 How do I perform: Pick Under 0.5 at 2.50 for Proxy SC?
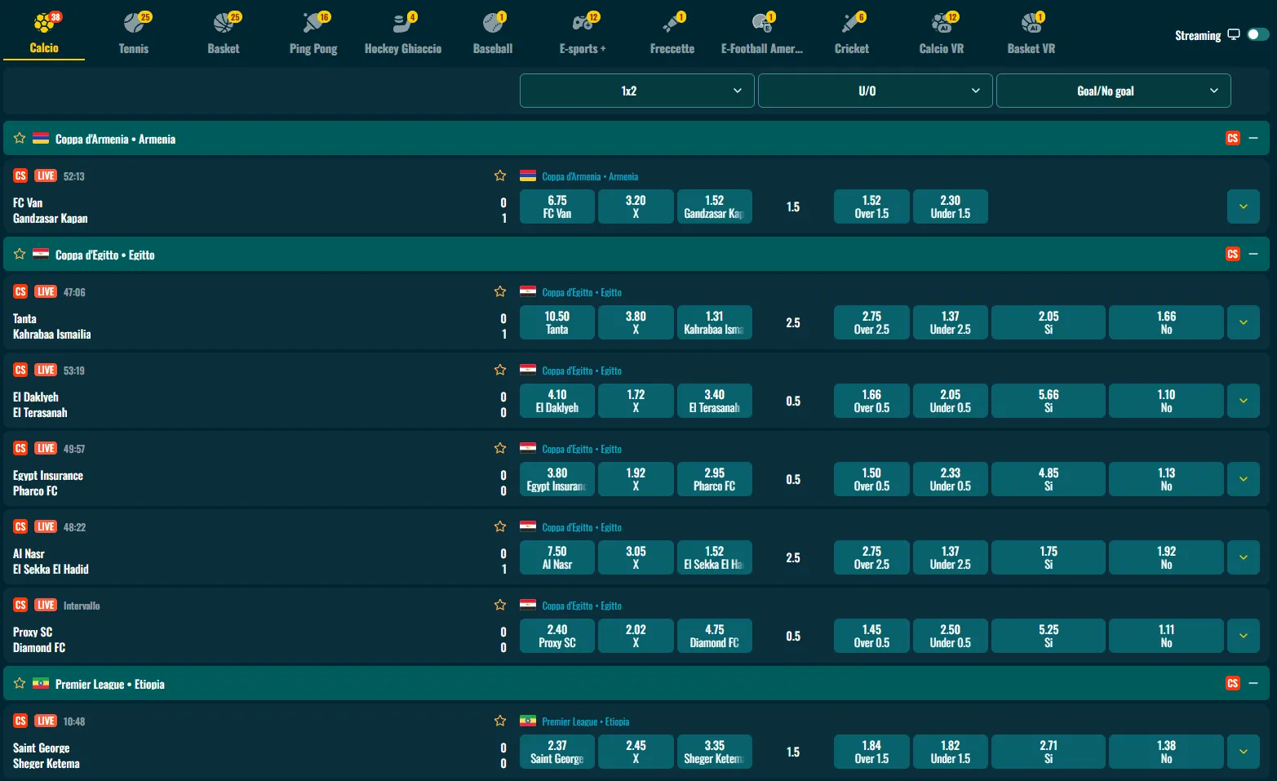[x=951, y=636]
